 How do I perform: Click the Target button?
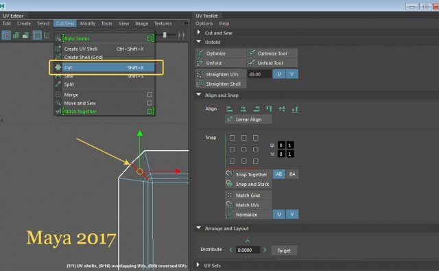coord(284,250)
